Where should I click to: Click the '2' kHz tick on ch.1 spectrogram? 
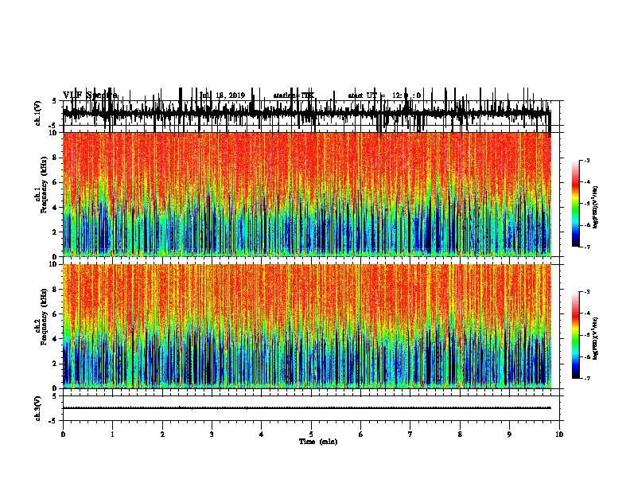coord(55,232)
